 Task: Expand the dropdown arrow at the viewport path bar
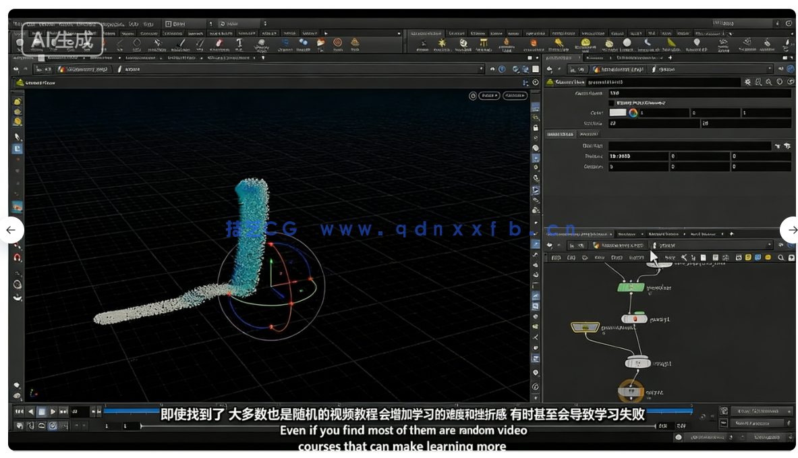[481, 69]
